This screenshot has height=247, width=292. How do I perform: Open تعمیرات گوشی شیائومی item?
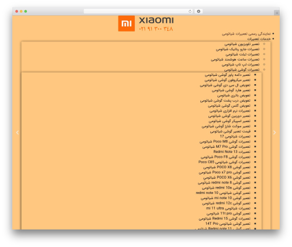point(242,69)
